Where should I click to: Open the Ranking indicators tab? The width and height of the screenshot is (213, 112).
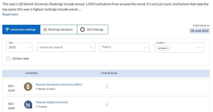[59, 29]
